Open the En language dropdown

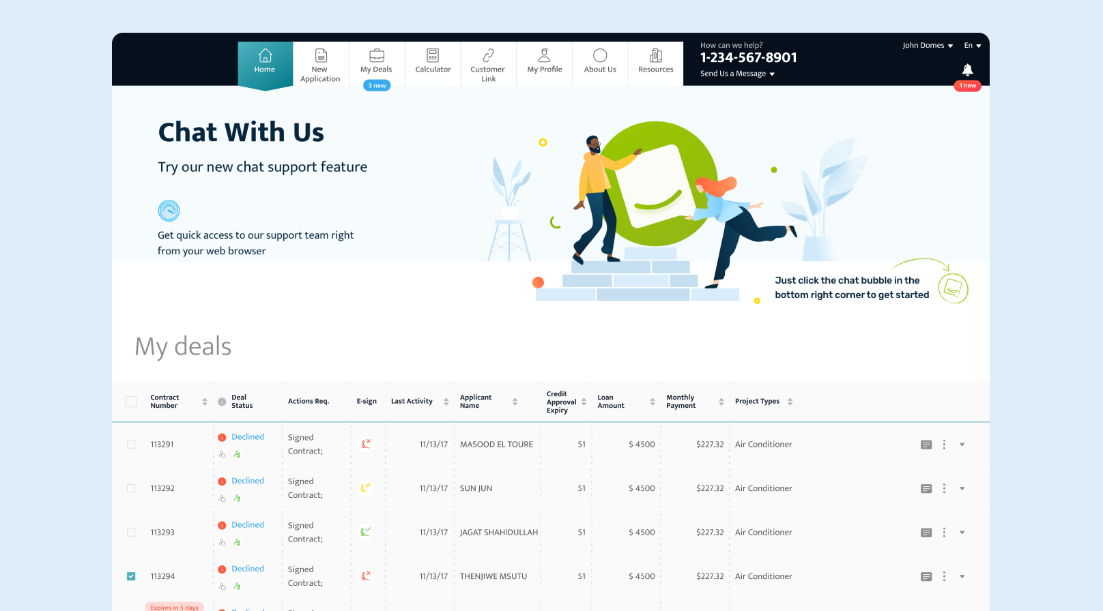click(972, 46)
